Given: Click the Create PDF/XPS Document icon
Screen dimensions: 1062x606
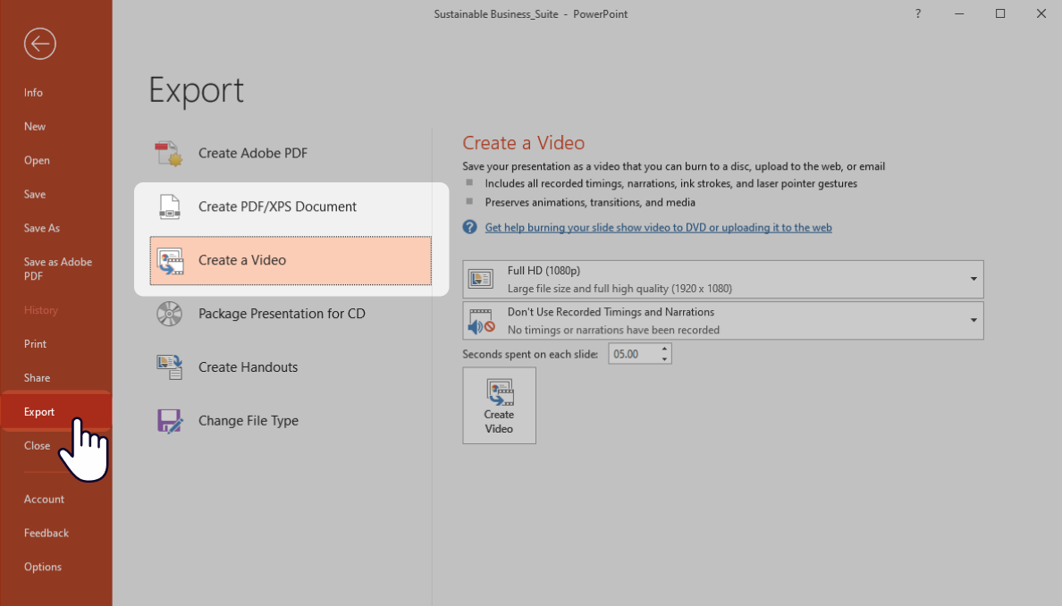Looking at the screenshot, I should click(x=170, y=206).
